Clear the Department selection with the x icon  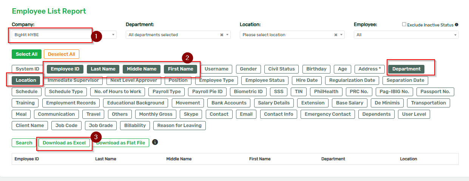click(222, 35)
